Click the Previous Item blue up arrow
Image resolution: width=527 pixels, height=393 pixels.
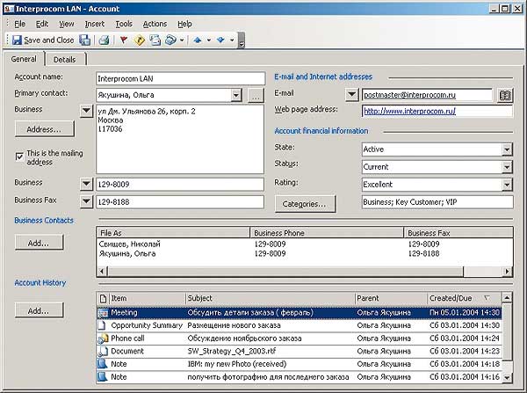pos(197,40)
